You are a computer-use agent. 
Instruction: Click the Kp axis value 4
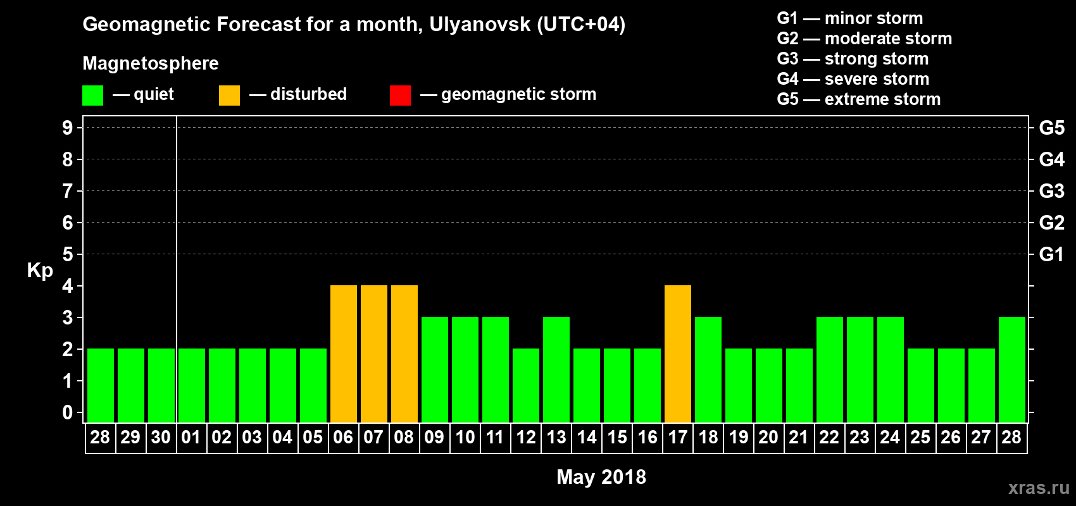(68, 286)
